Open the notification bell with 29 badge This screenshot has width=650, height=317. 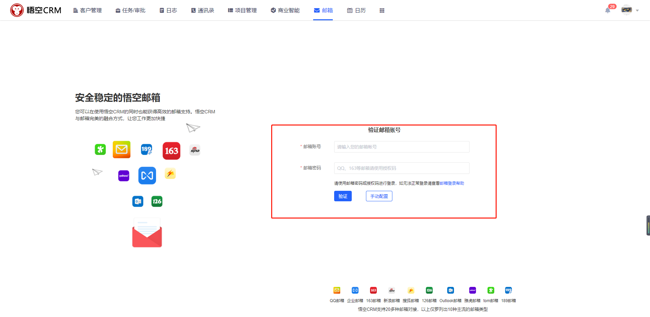608,10
